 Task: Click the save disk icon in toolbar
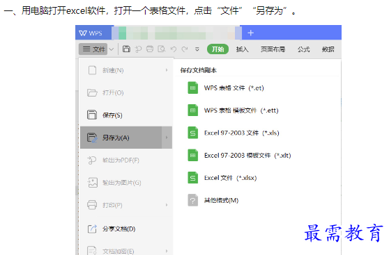pos(126,49)
